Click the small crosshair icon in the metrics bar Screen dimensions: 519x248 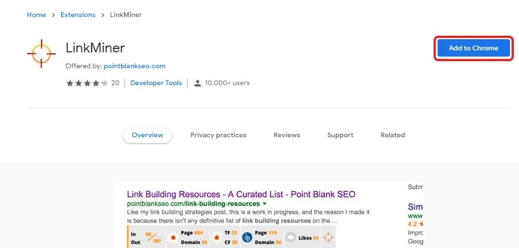[328, 238]
